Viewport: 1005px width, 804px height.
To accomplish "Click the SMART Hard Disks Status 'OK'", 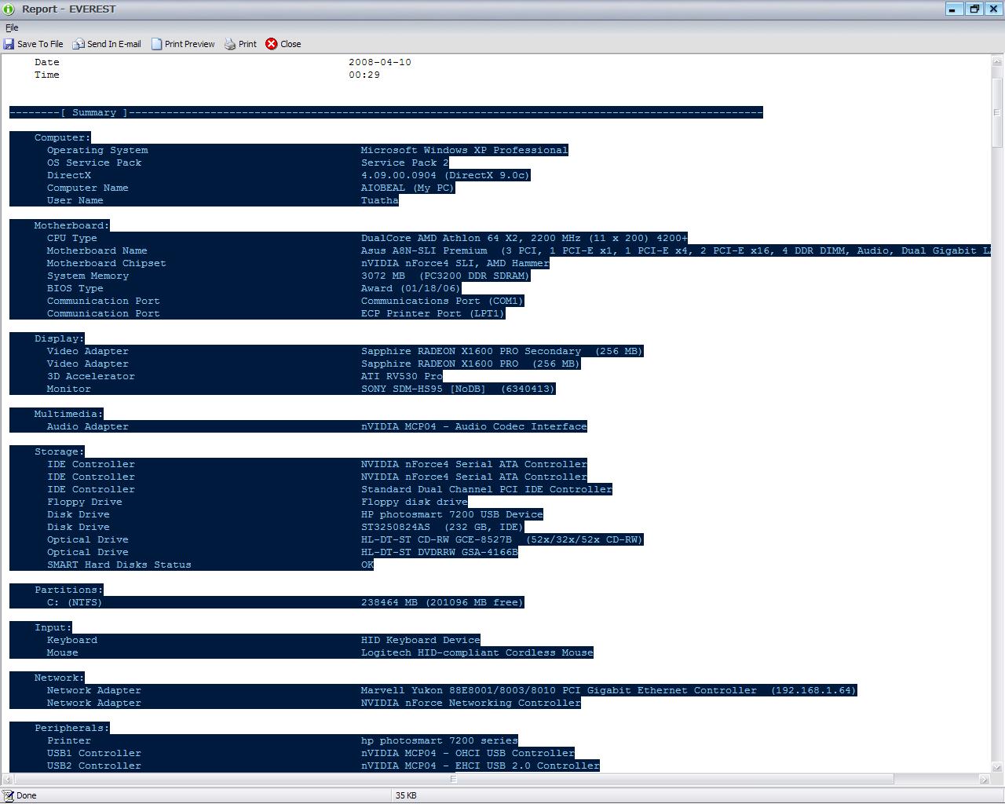I will [367, 565].
